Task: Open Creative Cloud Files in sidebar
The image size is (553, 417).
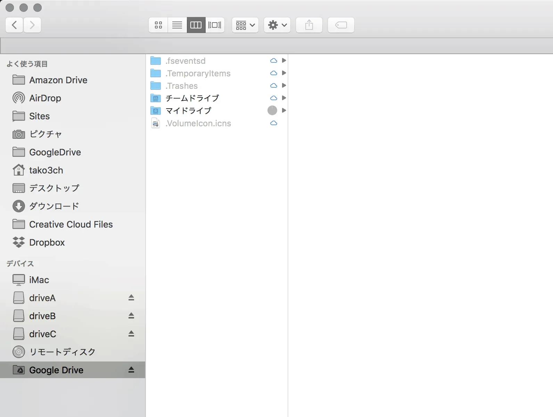Action: click(71, 224)
